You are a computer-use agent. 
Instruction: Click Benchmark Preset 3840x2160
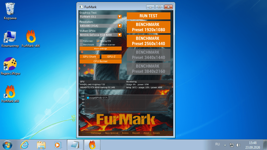tap(148, 69)
